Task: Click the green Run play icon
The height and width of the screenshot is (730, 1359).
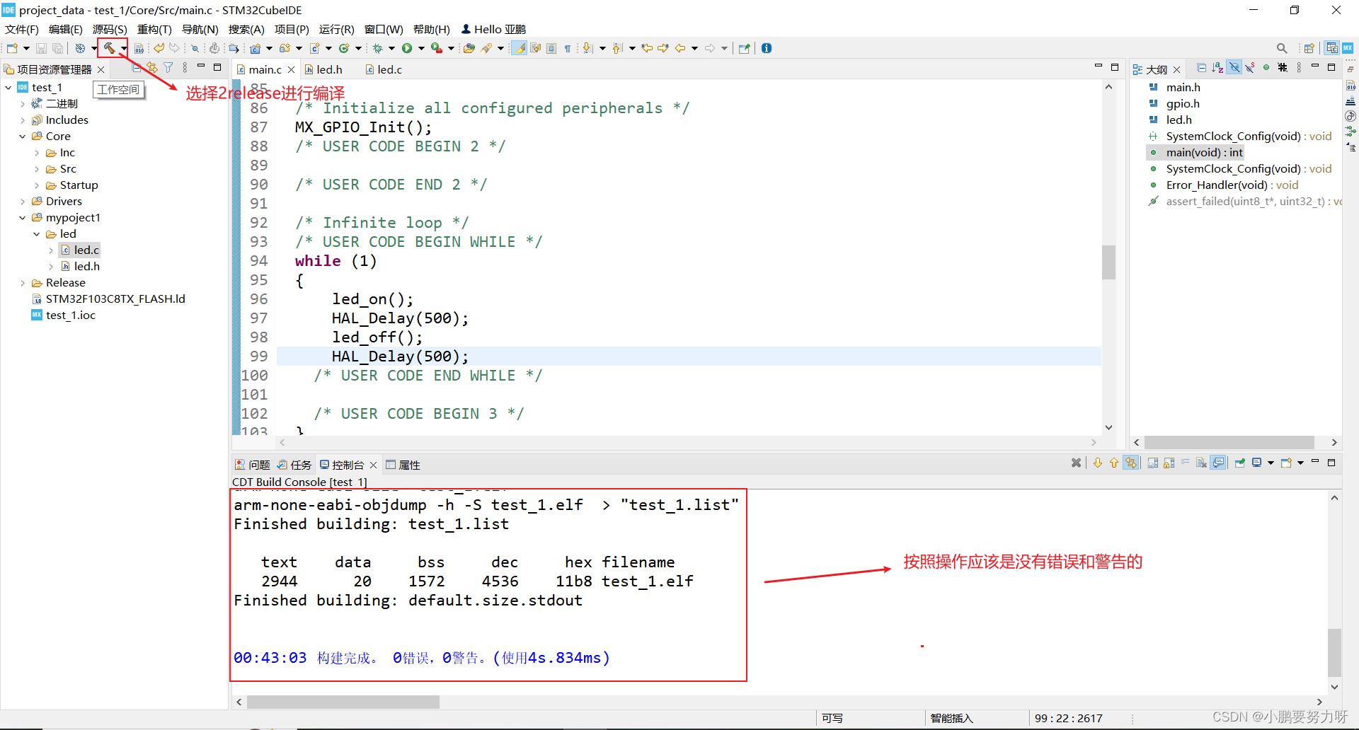Action: 407,48
